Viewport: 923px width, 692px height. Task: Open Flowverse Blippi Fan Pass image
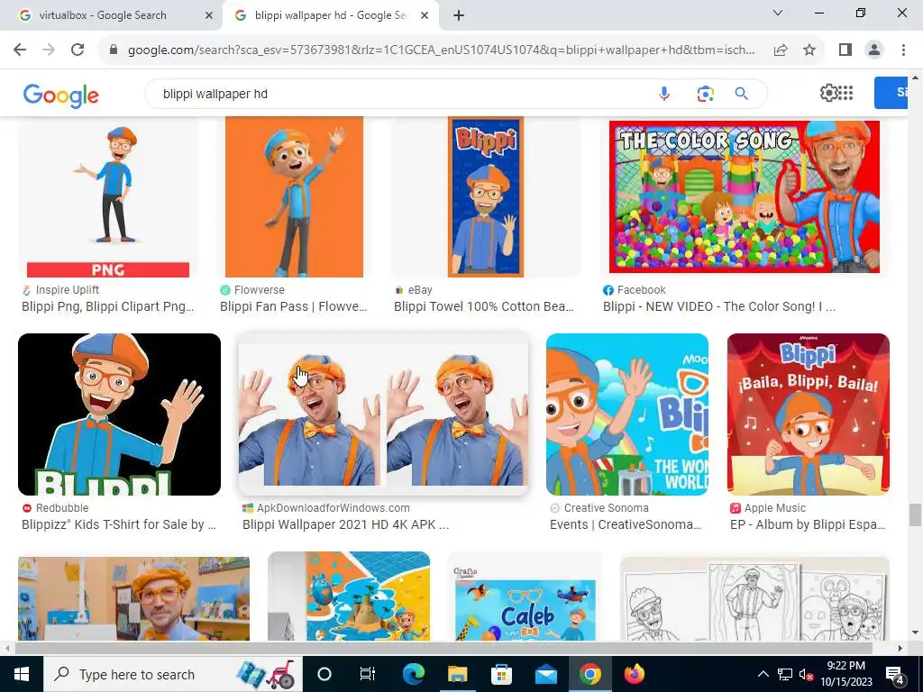[294, 197]
